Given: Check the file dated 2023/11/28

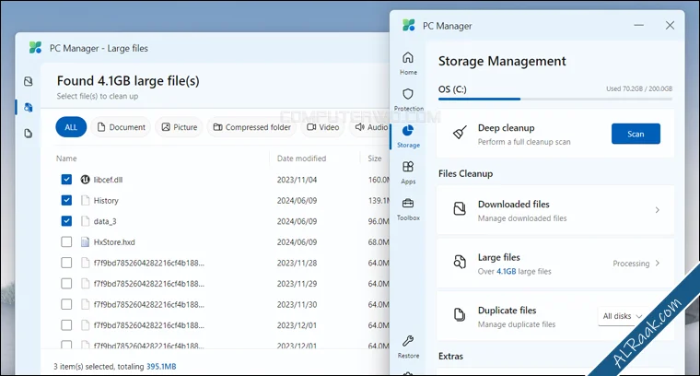Looking at the screenshot, I should (x=66, y=263).
